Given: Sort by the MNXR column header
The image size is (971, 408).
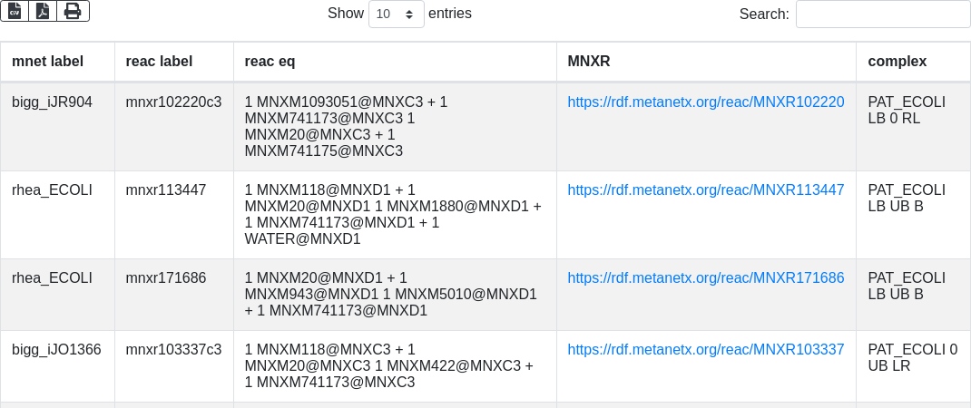Looking at the screenshot, I should pos(589,62).
